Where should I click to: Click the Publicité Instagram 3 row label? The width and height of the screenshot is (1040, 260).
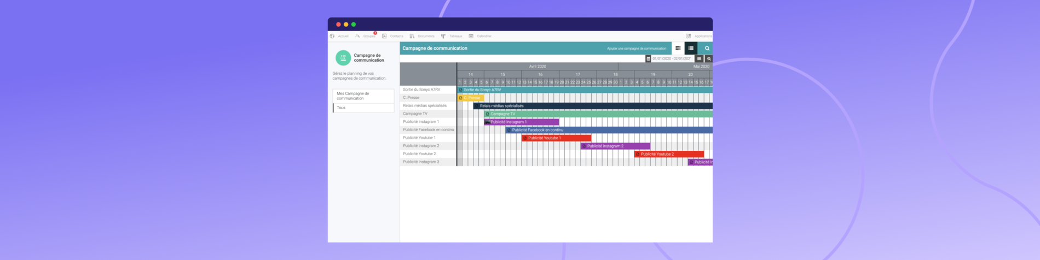point(421,162)
